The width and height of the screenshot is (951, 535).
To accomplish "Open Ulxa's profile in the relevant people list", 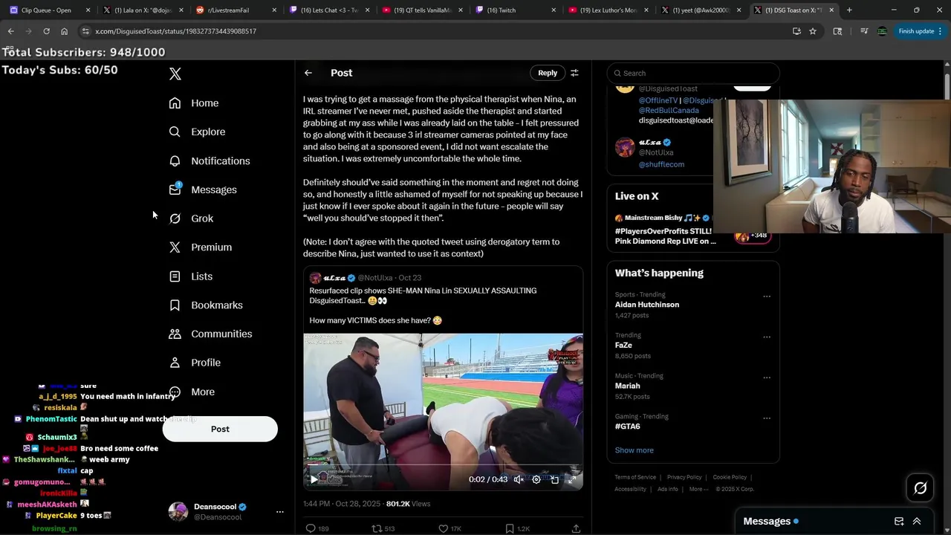I will click(650, 142).
